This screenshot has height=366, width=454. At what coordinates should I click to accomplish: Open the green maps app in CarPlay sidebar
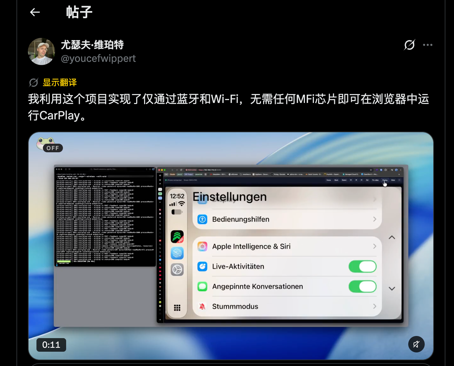click(177, 237)
